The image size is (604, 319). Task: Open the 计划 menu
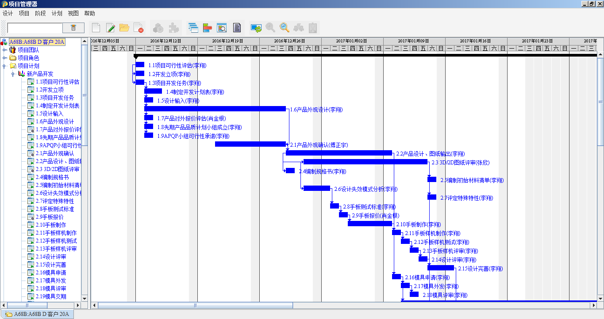click(57, 13)
